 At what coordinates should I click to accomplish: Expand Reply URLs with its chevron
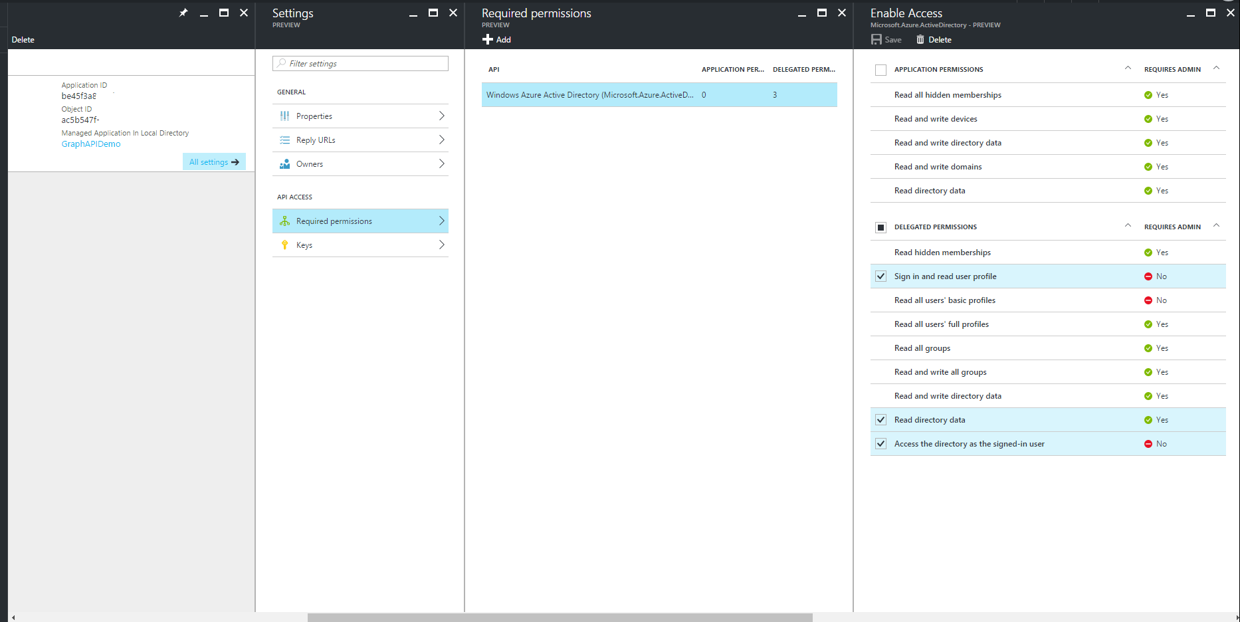[441, 140]
